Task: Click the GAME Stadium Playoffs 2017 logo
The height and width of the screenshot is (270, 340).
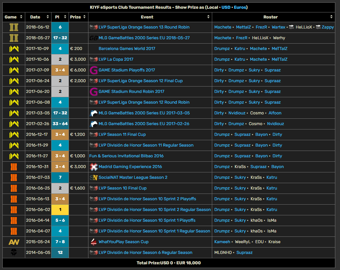Action: point(94,70)
